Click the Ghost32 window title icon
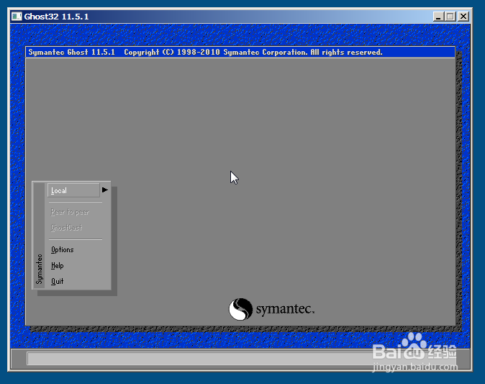Image resolution: width=485 pixels, height=384 pixels. click(x=17, y=17)
